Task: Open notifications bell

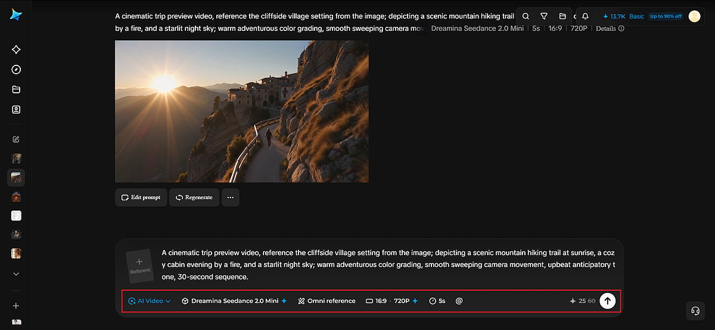Action: click(585, 16)
